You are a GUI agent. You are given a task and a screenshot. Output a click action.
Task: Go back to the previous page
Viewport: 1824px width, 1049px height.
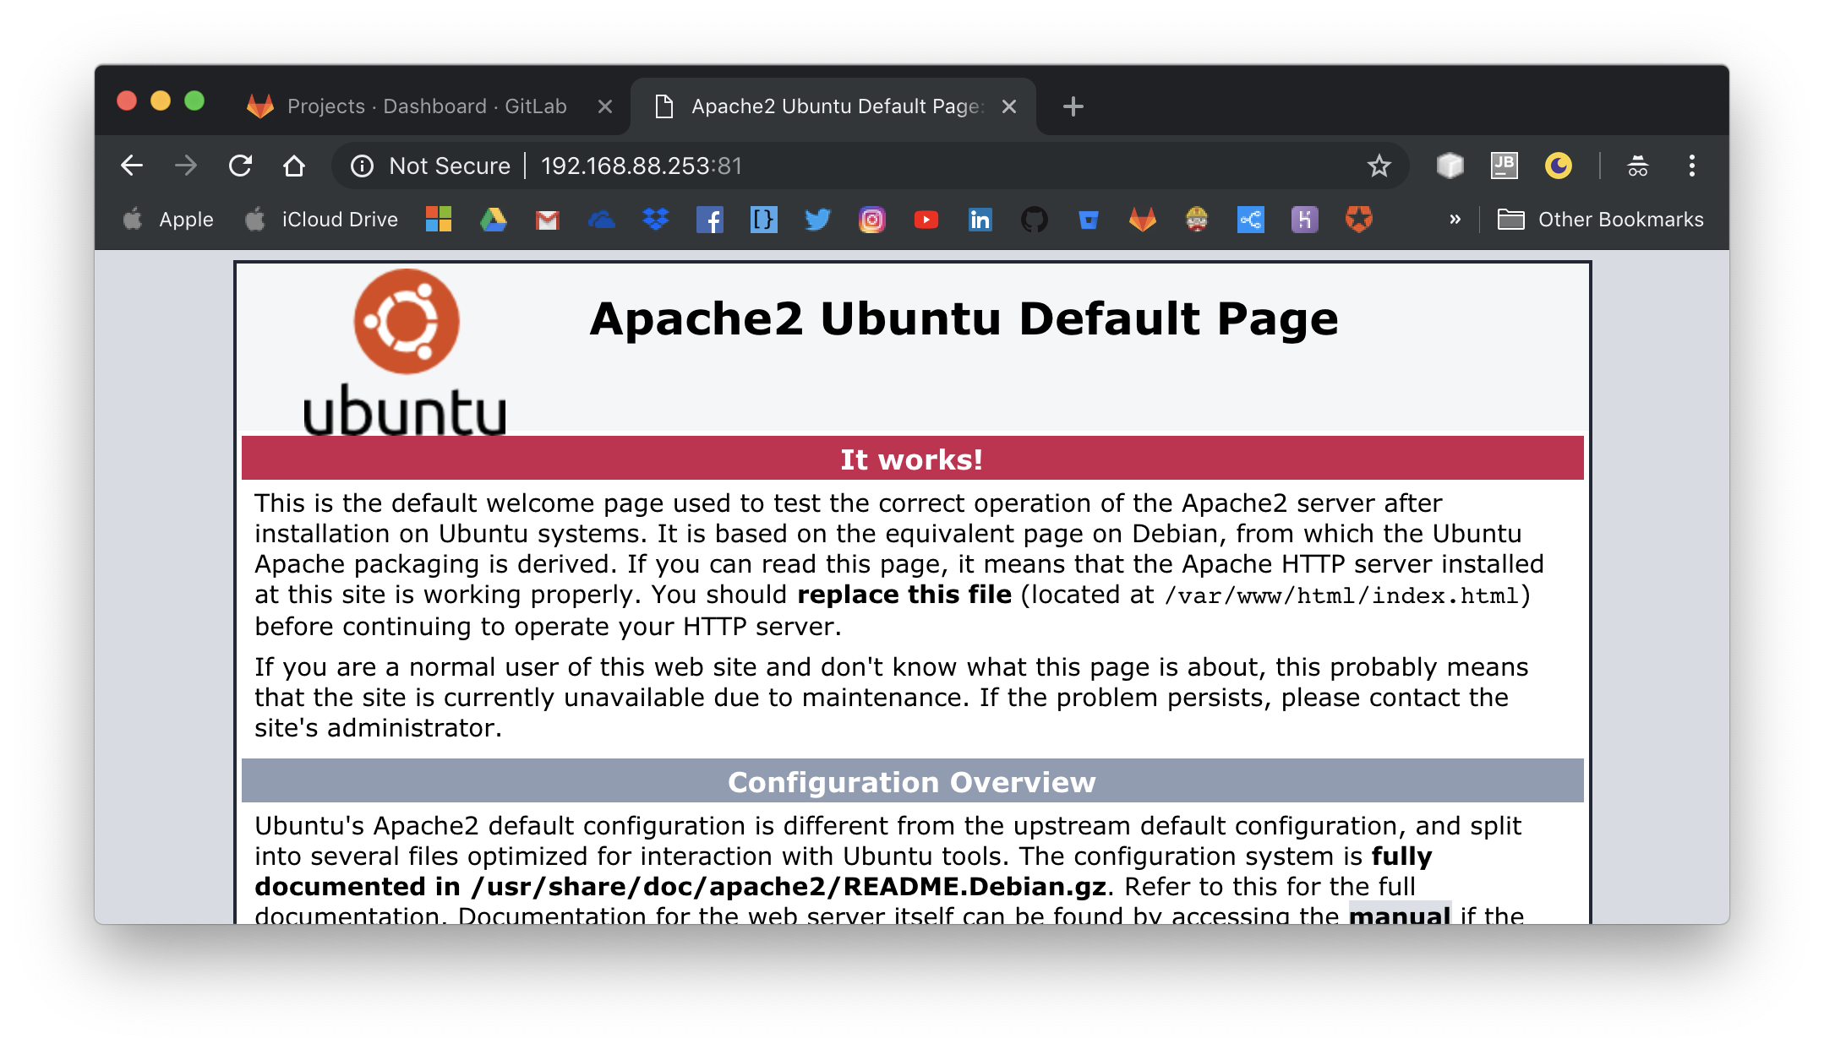pos(132,166)
